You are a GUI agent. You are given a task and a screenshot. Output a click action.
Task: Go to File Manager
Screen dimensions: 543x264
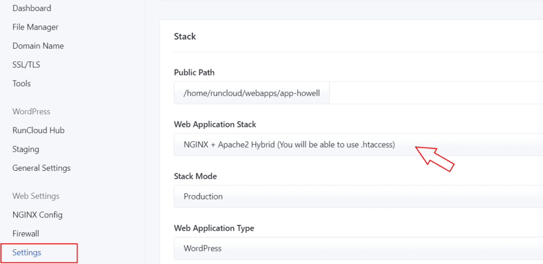pos(36,27)
